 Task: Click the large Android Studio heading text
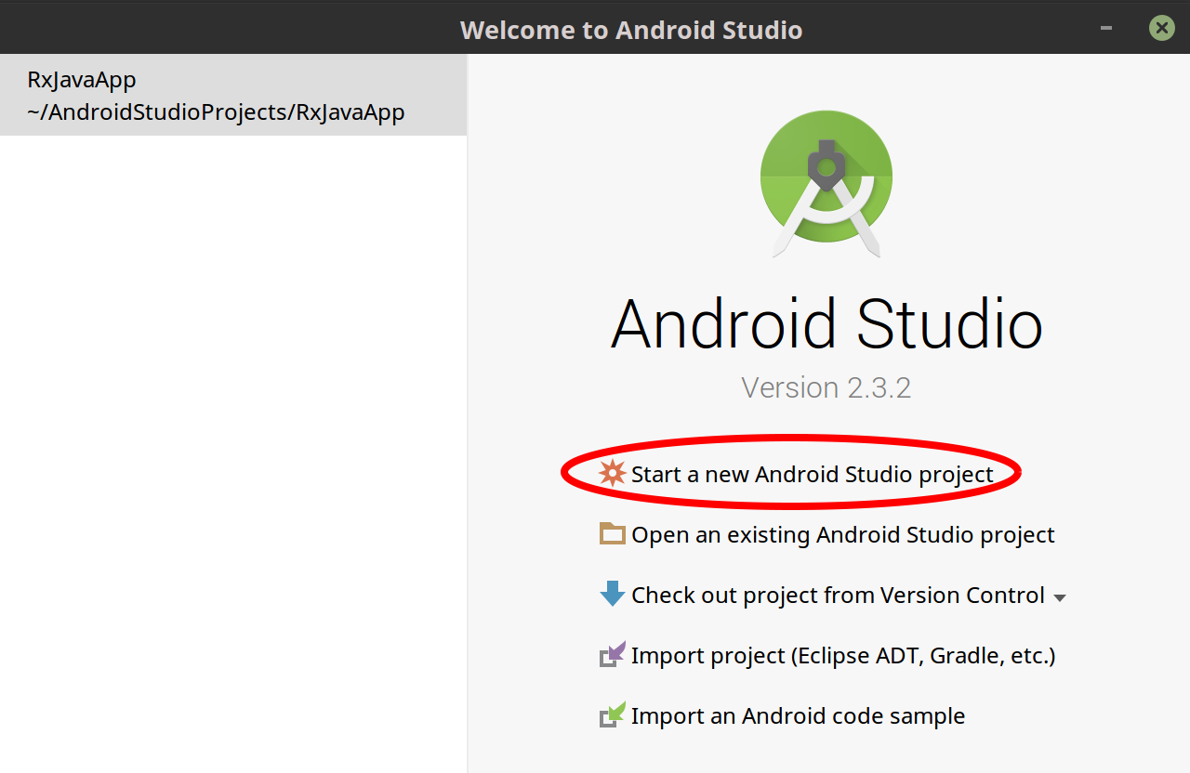[x=826, y=323]
